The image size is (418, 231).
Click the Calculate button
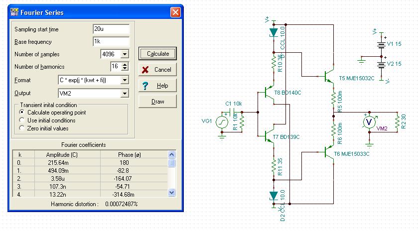click(x=157, y=54)
